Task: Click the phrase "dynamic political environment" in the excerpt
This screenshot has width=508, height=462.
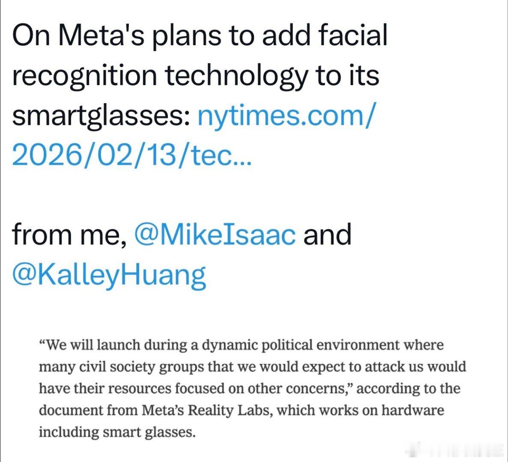Action: 301,345
